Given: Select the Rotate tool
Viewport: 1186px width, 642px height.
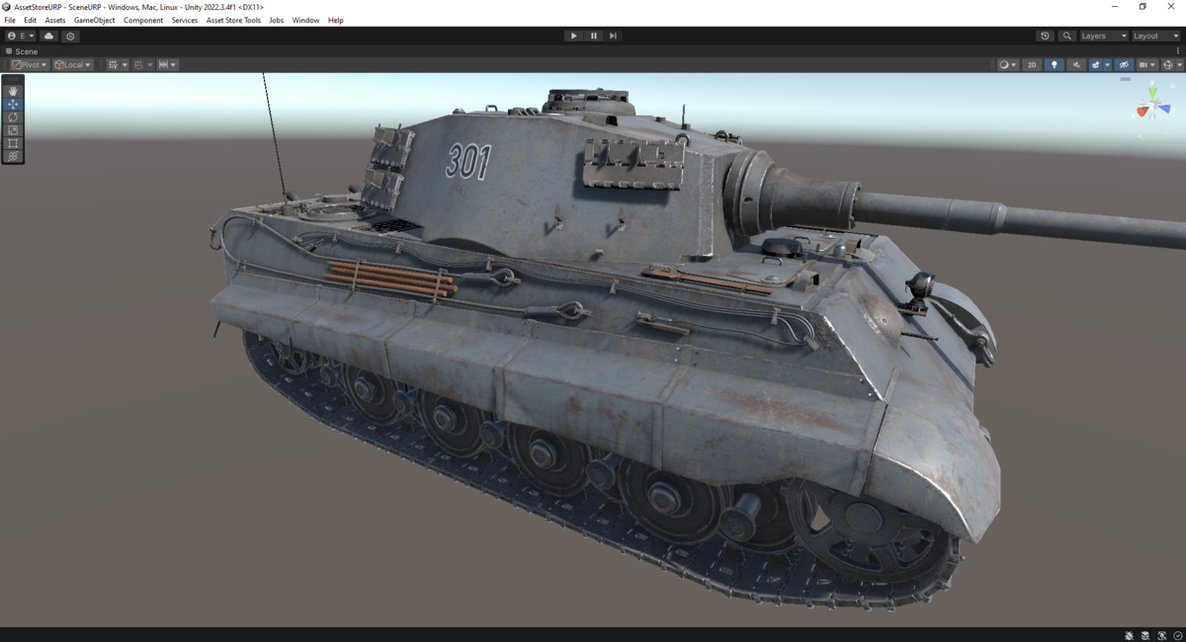Looking at the screenshot, I should 13,117.
